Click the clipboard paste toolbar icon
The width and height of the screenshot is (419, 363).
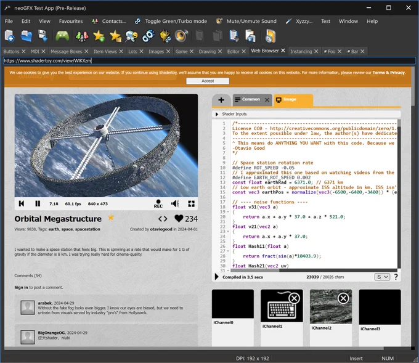[250, 36]
